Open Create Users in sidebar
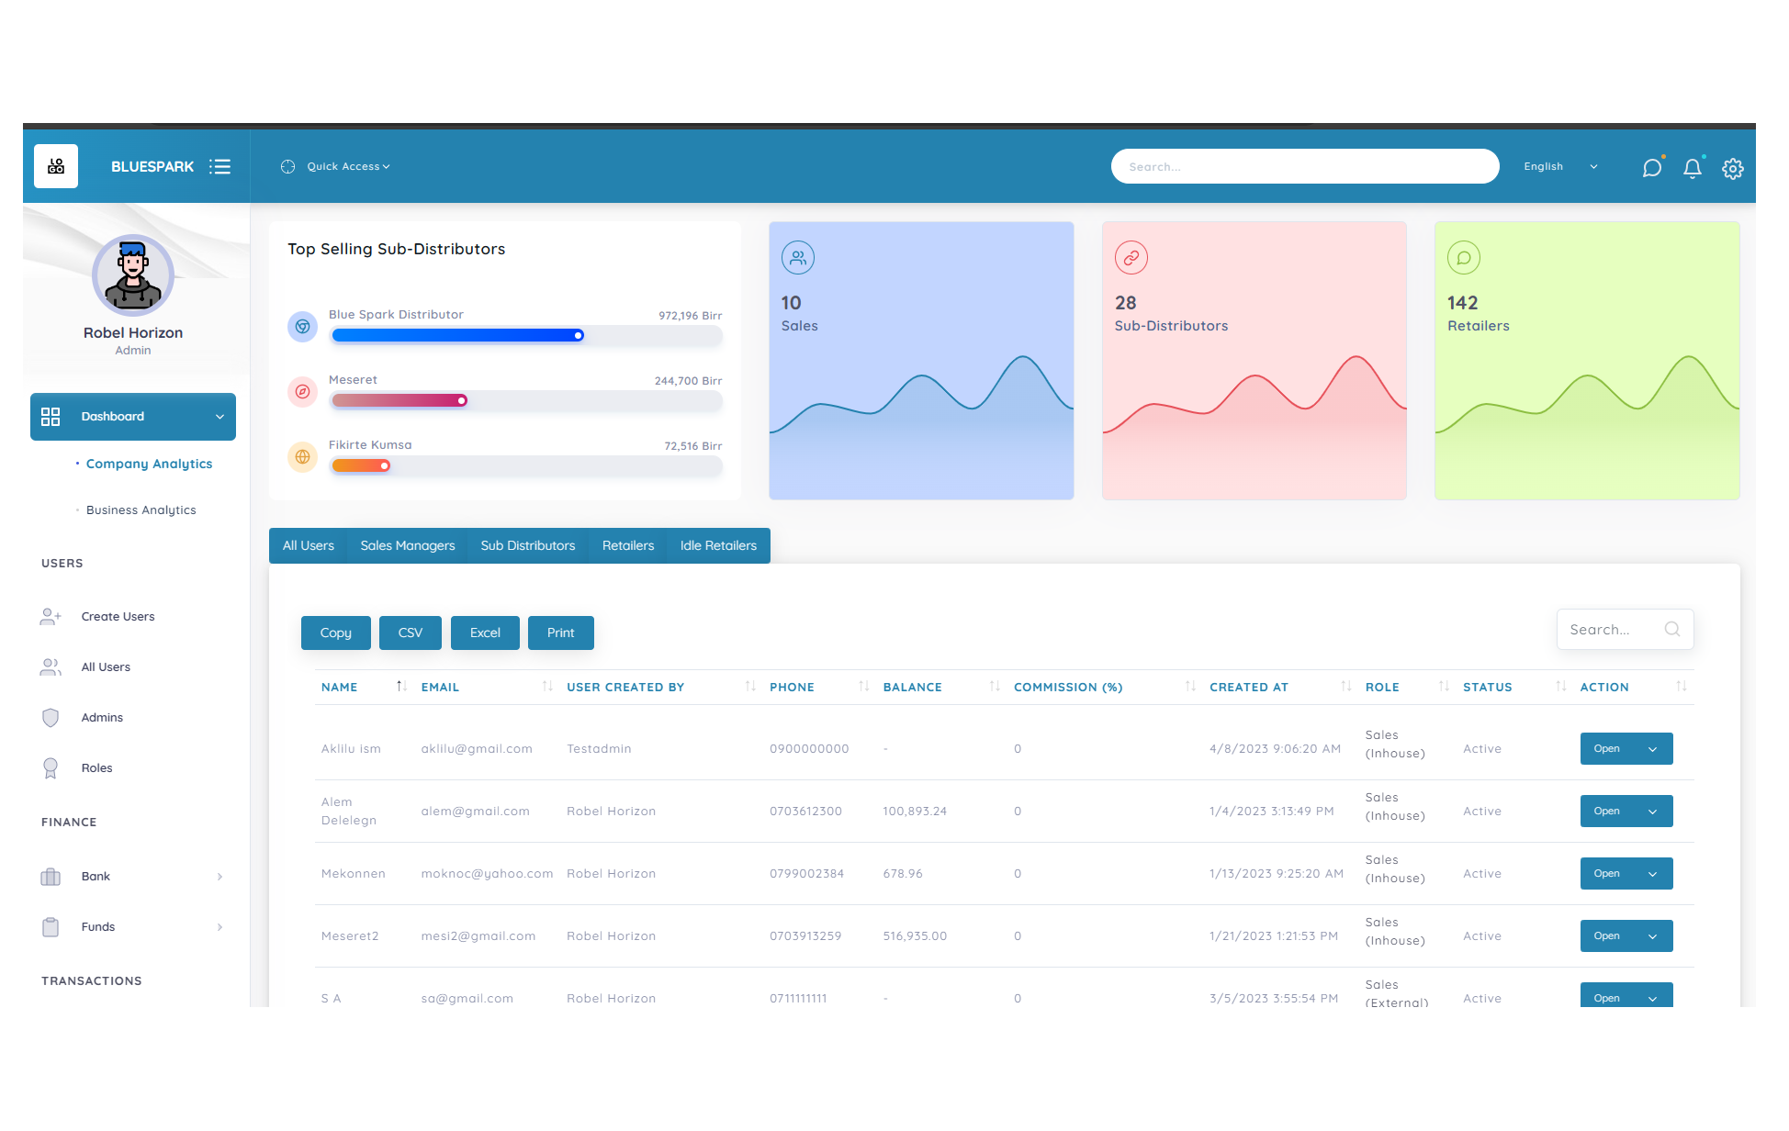The width and height of the screenshot is (1789, 1131). 118,617
